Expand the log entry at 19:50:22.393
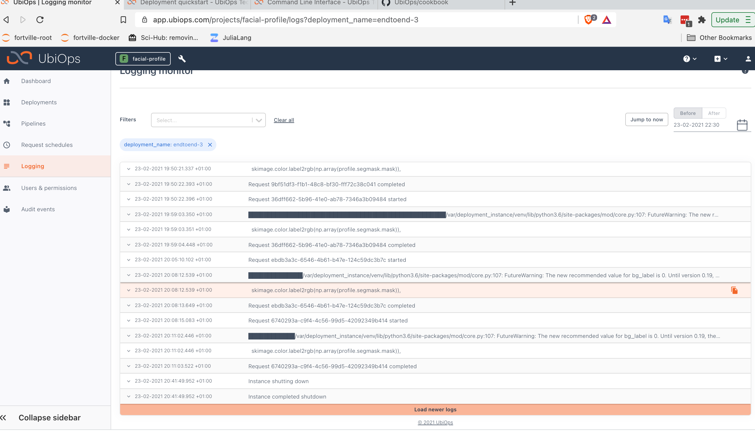Screen dimensions: 755x431 tap(129, 184)
